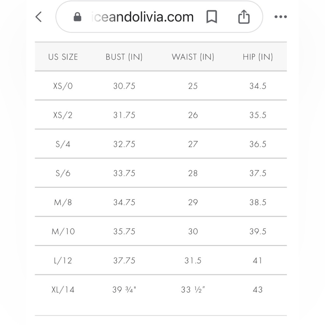Click the WAIST (IN) column header
325x325 pixels.
(x=193, y=57)
